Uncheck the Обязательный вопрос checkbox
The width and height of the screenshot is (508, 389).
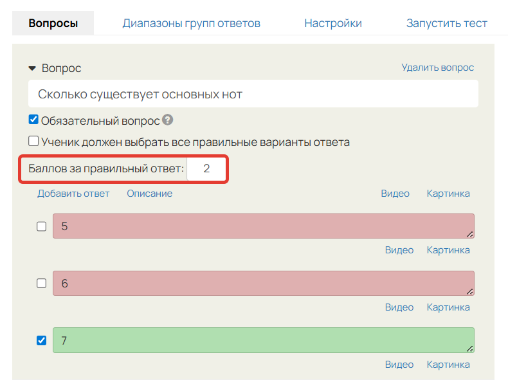33,119
